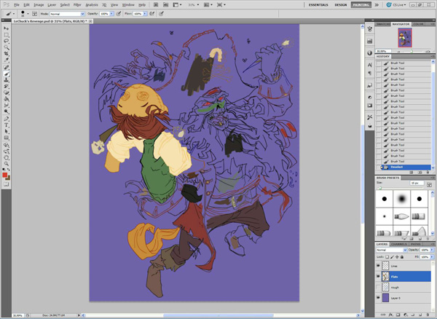Delete layer using the trash icon
The width and height of the screenshot is (437, 319).
[x=428, y=314]
